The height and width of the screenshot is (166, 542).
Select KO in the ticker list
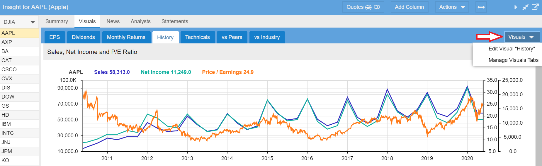(x=19, y=160)
